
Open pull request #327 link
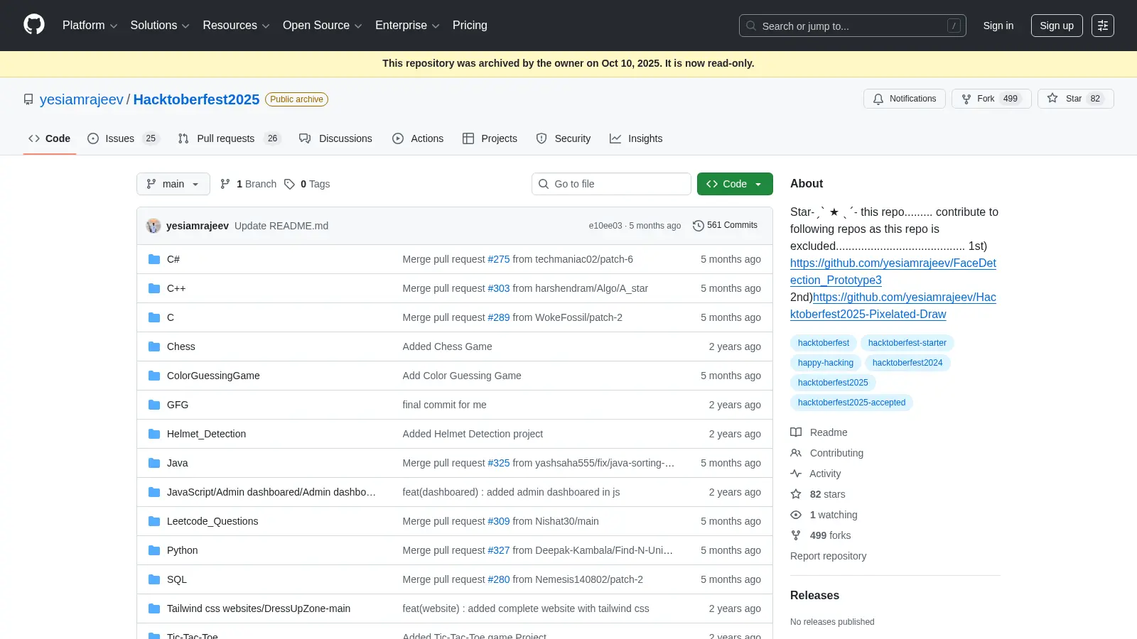(x=499, y=550)
